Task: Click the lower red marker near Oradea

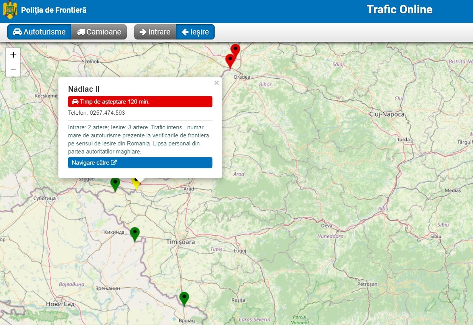Action: [x=230, y=60]
